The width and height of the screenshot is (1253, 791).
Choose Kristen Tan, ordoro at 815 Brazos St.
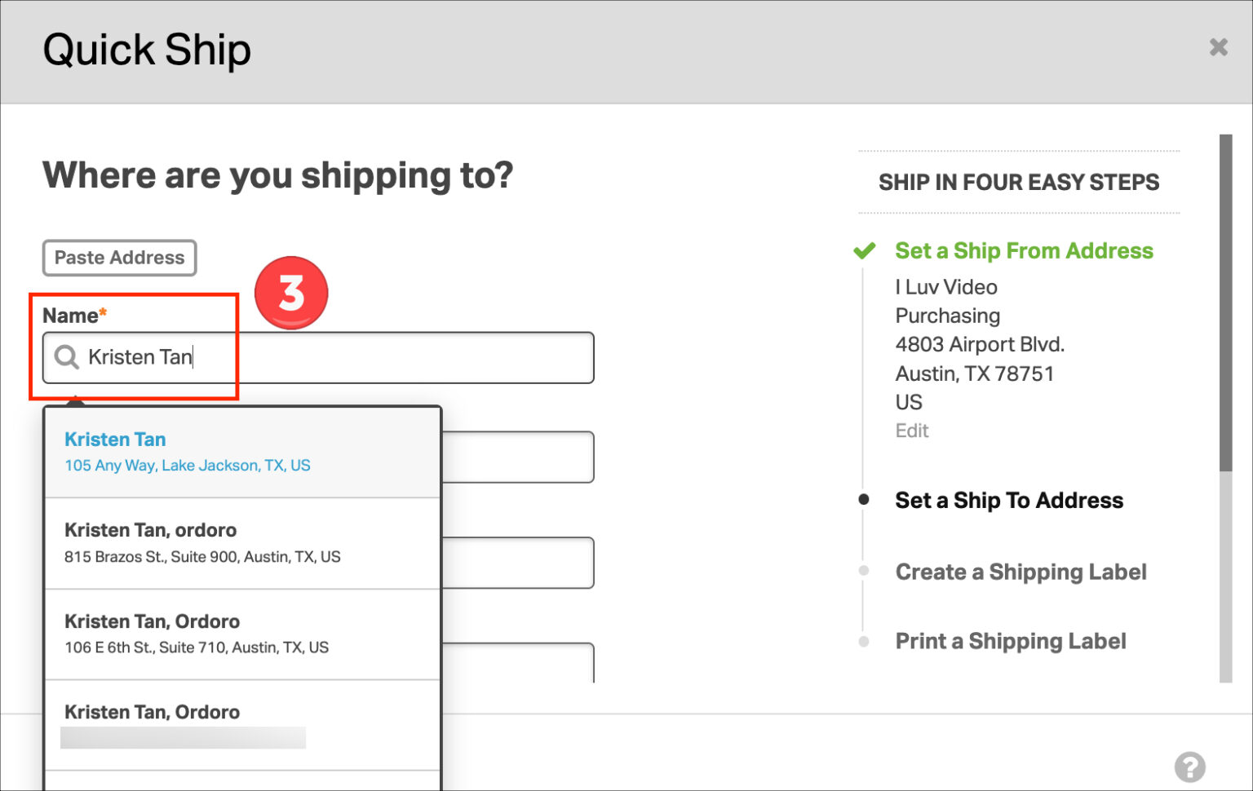(x=203, y=543)
